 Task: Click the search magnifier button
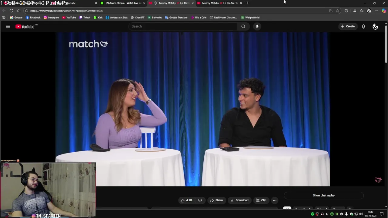click(243, 26)
